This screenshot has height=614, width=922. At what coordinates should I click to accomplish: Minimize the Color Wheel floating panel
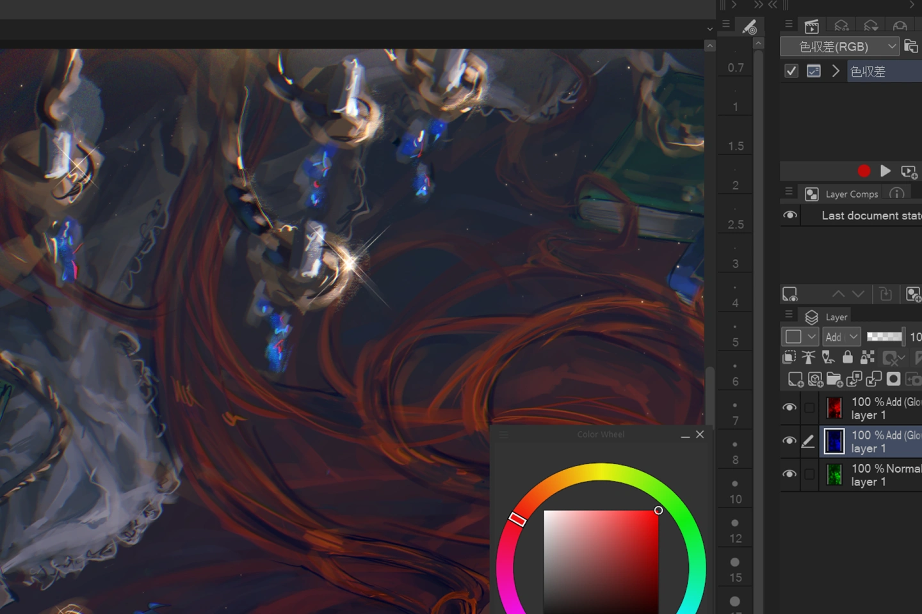coord(685,436)
